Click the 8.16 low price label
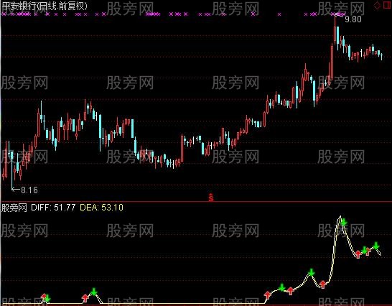Screen dimensions: 392x306 (29, 190)
